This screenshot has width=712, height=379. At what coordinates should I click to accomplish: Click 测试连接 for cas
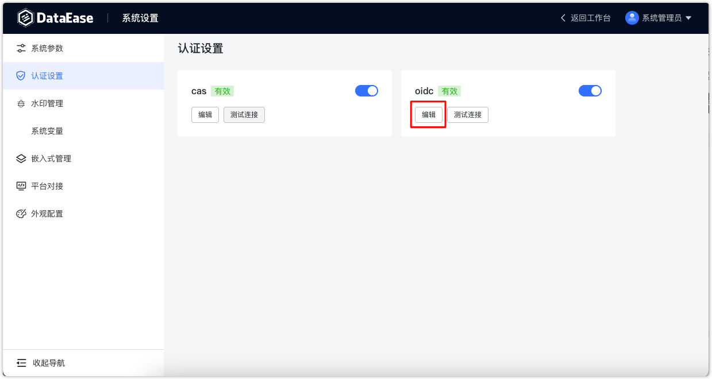244,115
